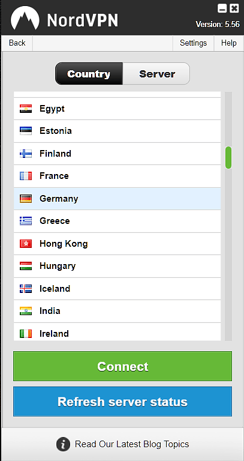Open the Settings menu
Screen dimensions: 244x461
(193, 43)
